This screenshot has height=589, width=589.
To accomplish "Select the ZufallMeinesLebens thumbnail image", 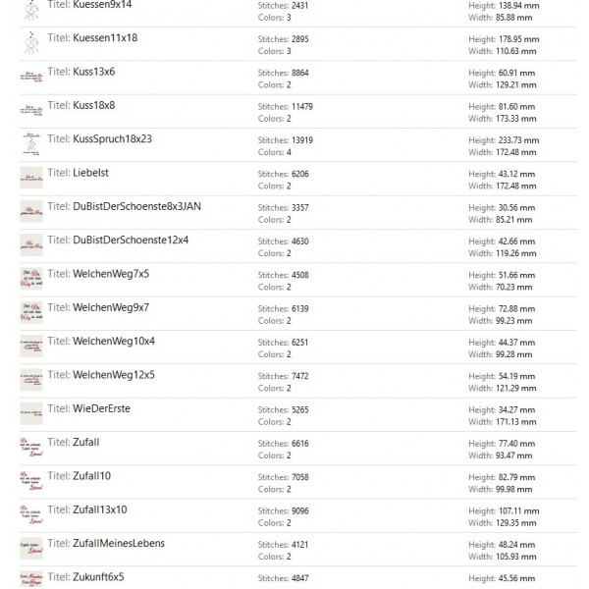I will (31, 549).
